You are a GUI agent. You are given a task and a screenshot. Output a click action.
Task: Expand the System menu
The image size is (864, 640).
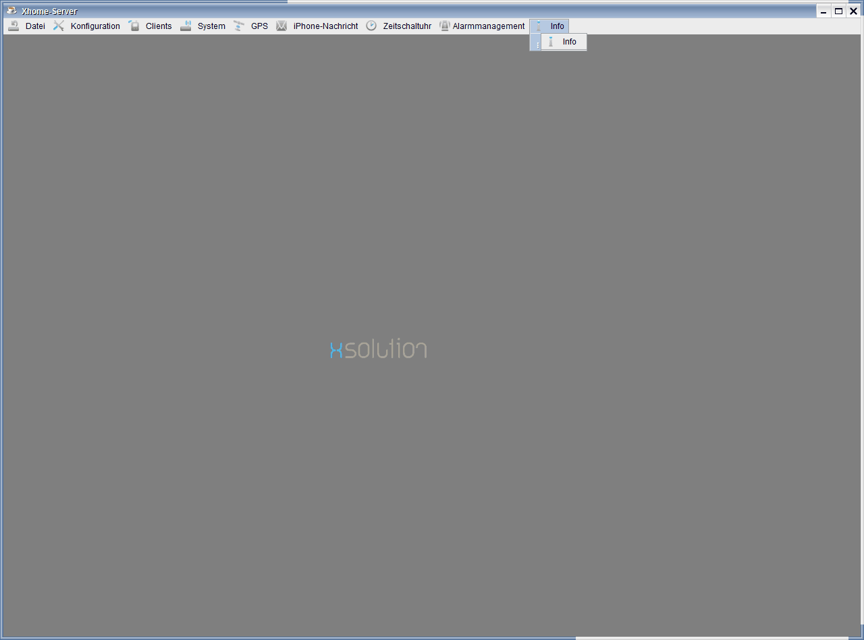point(211,26)
